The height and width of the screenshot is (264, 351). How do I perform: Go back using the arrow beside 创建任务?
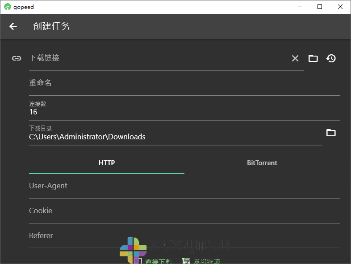point(13,26)
